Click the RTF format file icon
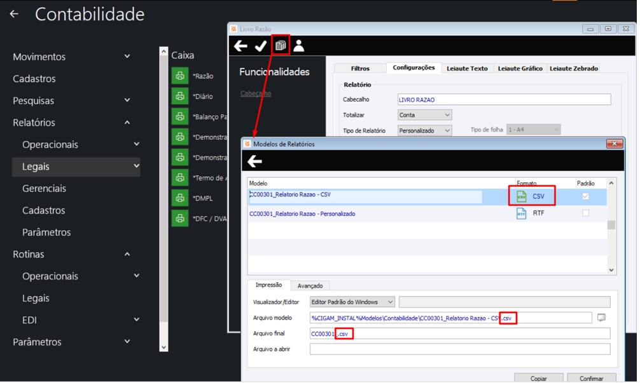640x383 pixels. pos(521,213)
